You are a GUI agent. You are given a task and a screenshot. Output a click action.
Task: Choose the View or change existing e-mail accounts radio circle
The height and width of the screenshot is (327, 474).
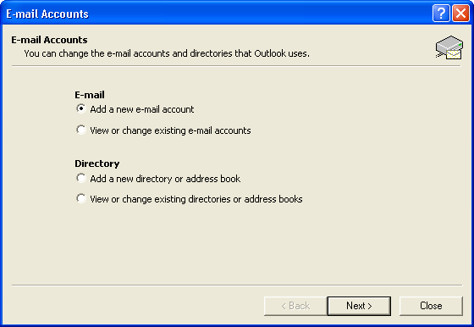tap(80, 130)
